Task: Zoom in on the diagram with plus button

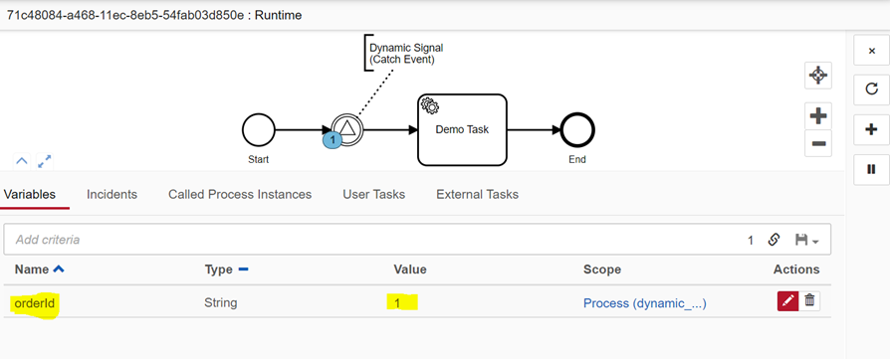Action: tap(818, 116)
